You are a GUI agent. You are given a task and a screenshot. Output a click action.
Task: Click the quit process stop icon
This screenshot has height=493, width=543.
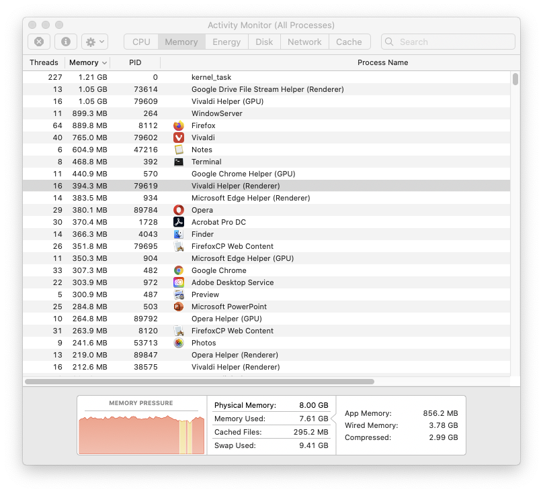point(39,42)
